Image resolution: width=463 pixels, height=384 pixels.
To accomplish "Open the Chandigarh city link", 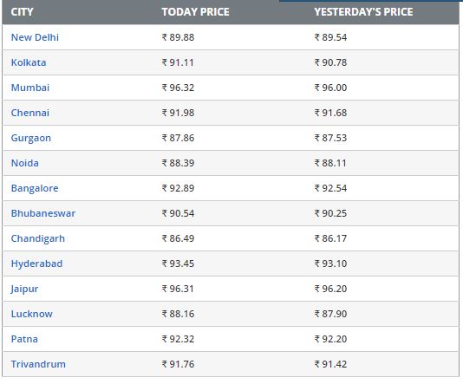I will (x=38, y=238).
